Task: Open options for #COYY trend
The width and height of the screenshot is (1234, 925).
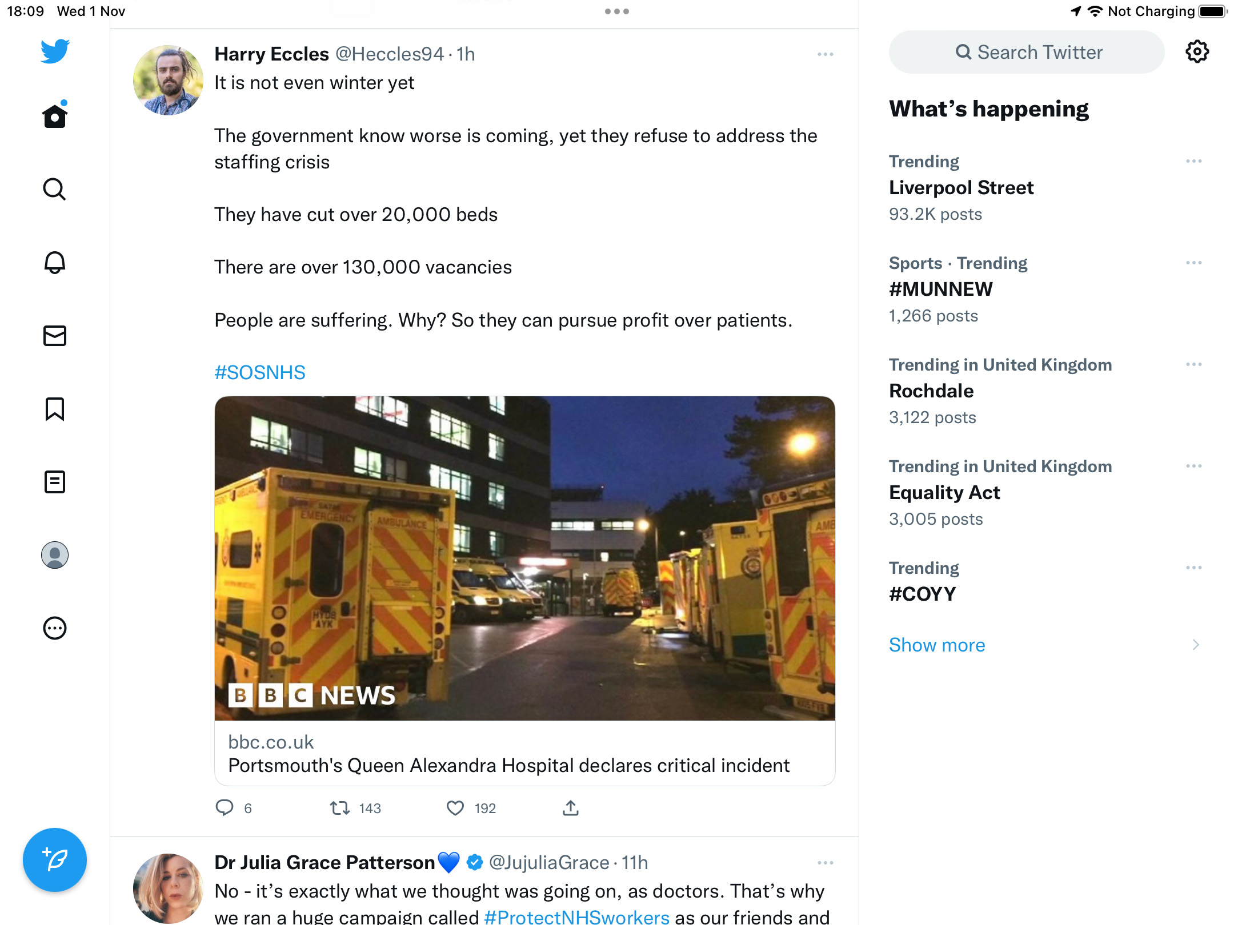Action: (1194, 568)
